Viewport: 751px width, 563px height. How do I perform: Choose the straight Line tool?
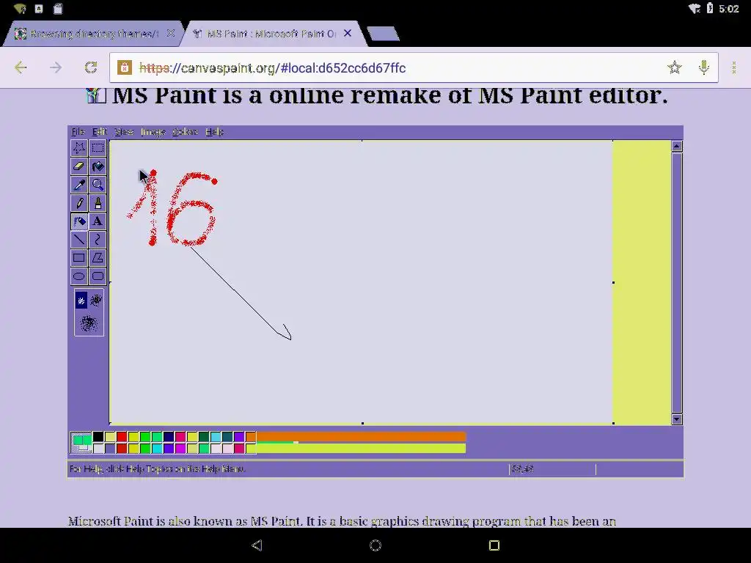click(x=79, y=240)
